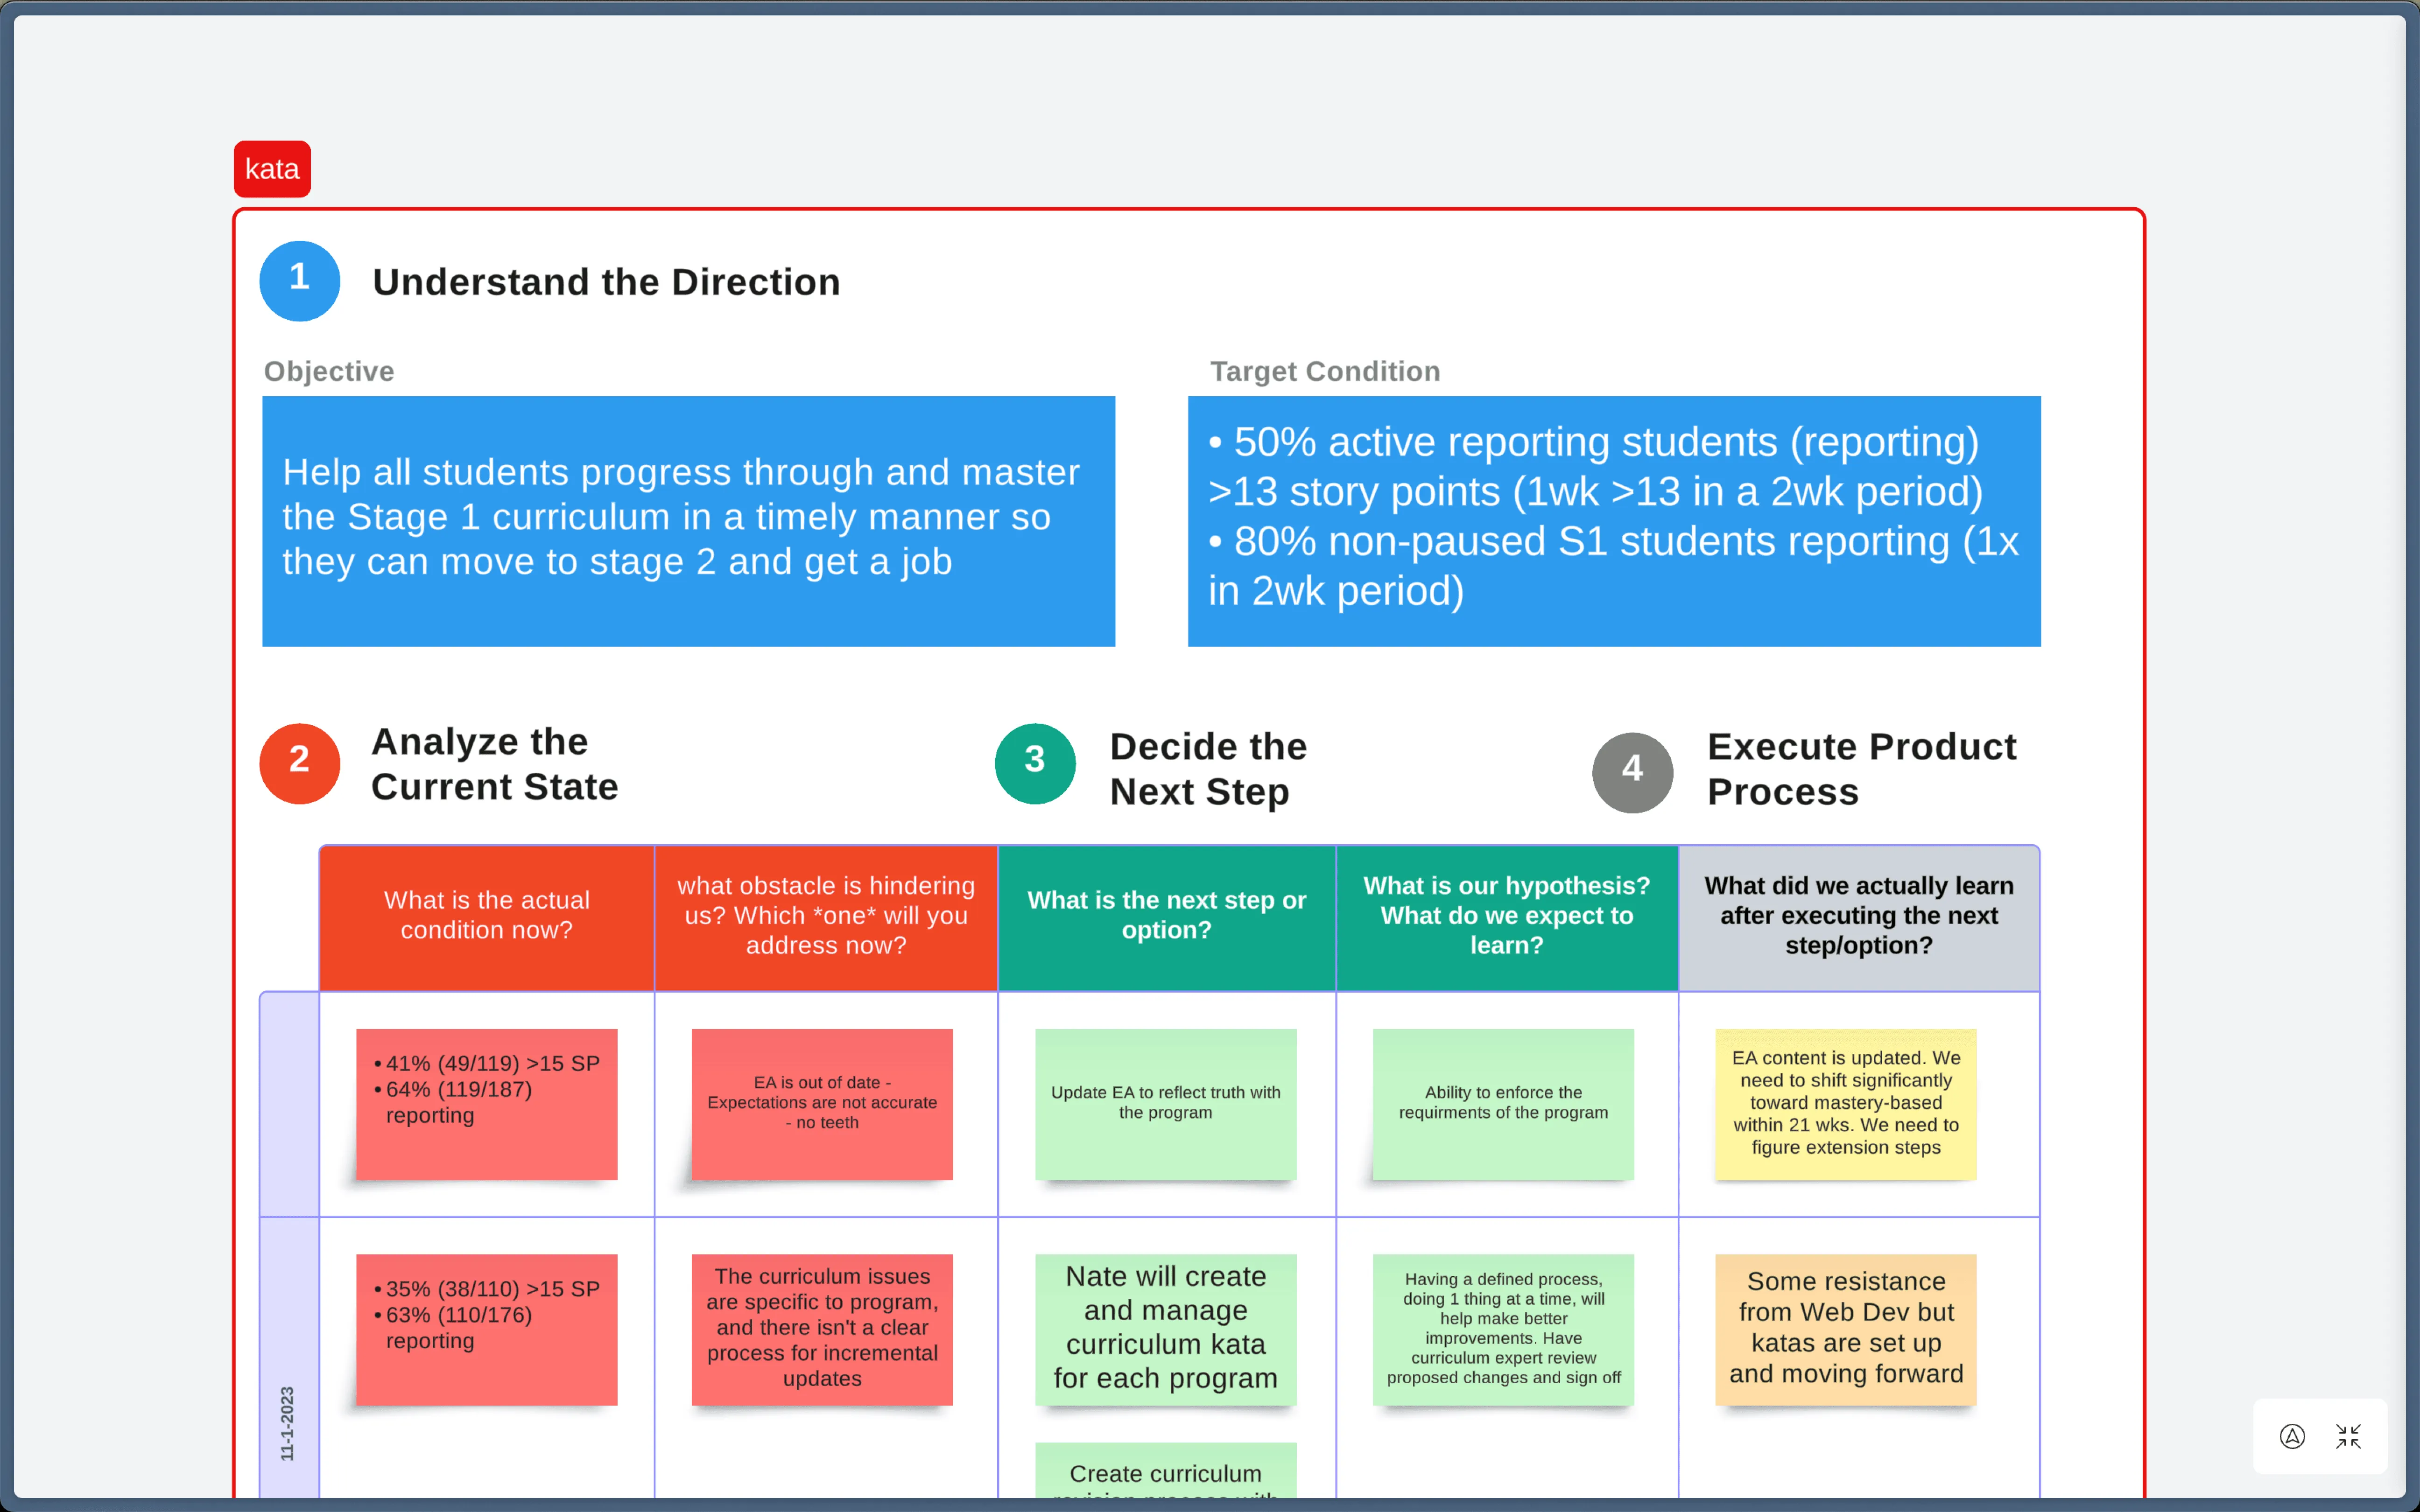Select the 'Decide the Next Step' heading
2420x1512 pixels.
pyautogui.click(x=1208, y=768)
